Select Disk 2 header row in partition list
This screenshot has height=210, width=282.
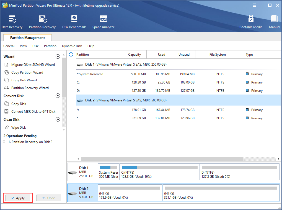[x=178, y=100]
